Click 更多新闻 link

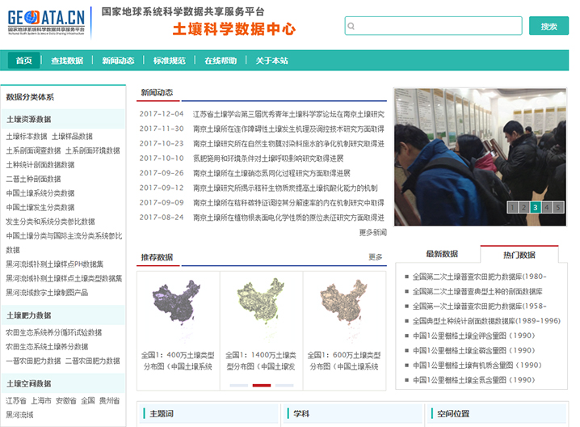click(373, 232)
